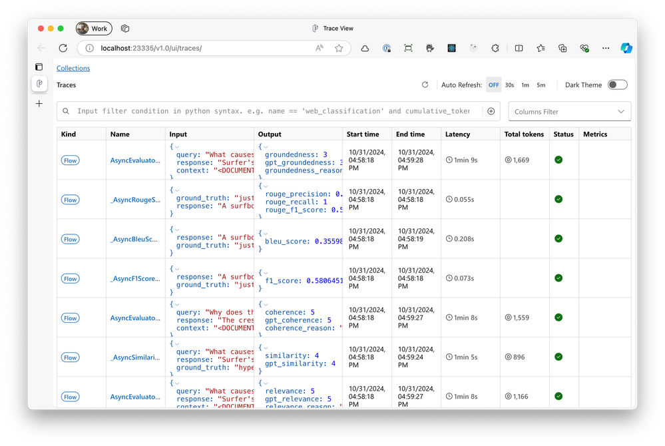Open a new tab with plus icon

(x=39, y=103)
